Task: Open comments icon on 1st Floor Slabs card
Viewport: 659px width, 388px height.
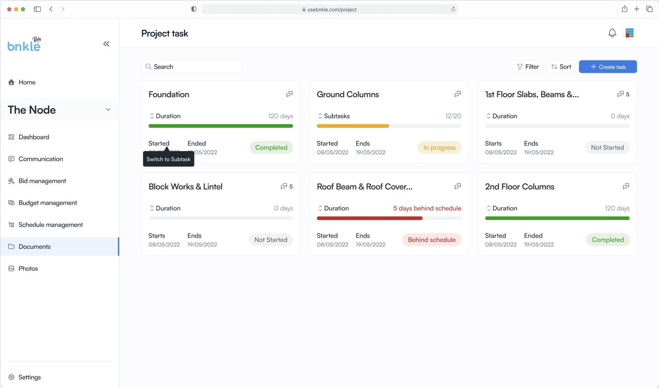Action: [620, 94]
